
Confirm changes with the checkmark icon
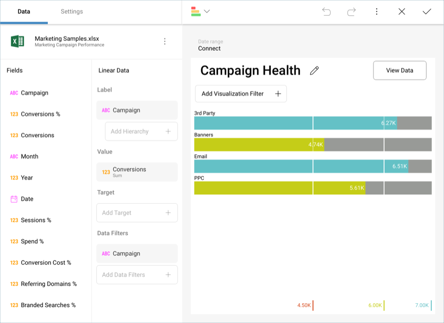pos(427,12)
